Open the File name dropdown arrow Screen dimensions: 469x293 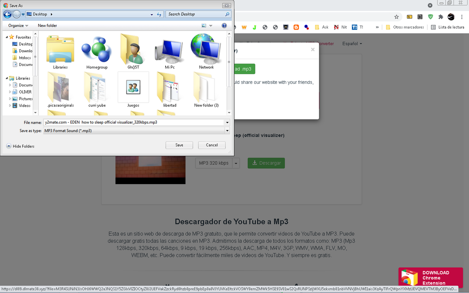[x=227, y=122]
